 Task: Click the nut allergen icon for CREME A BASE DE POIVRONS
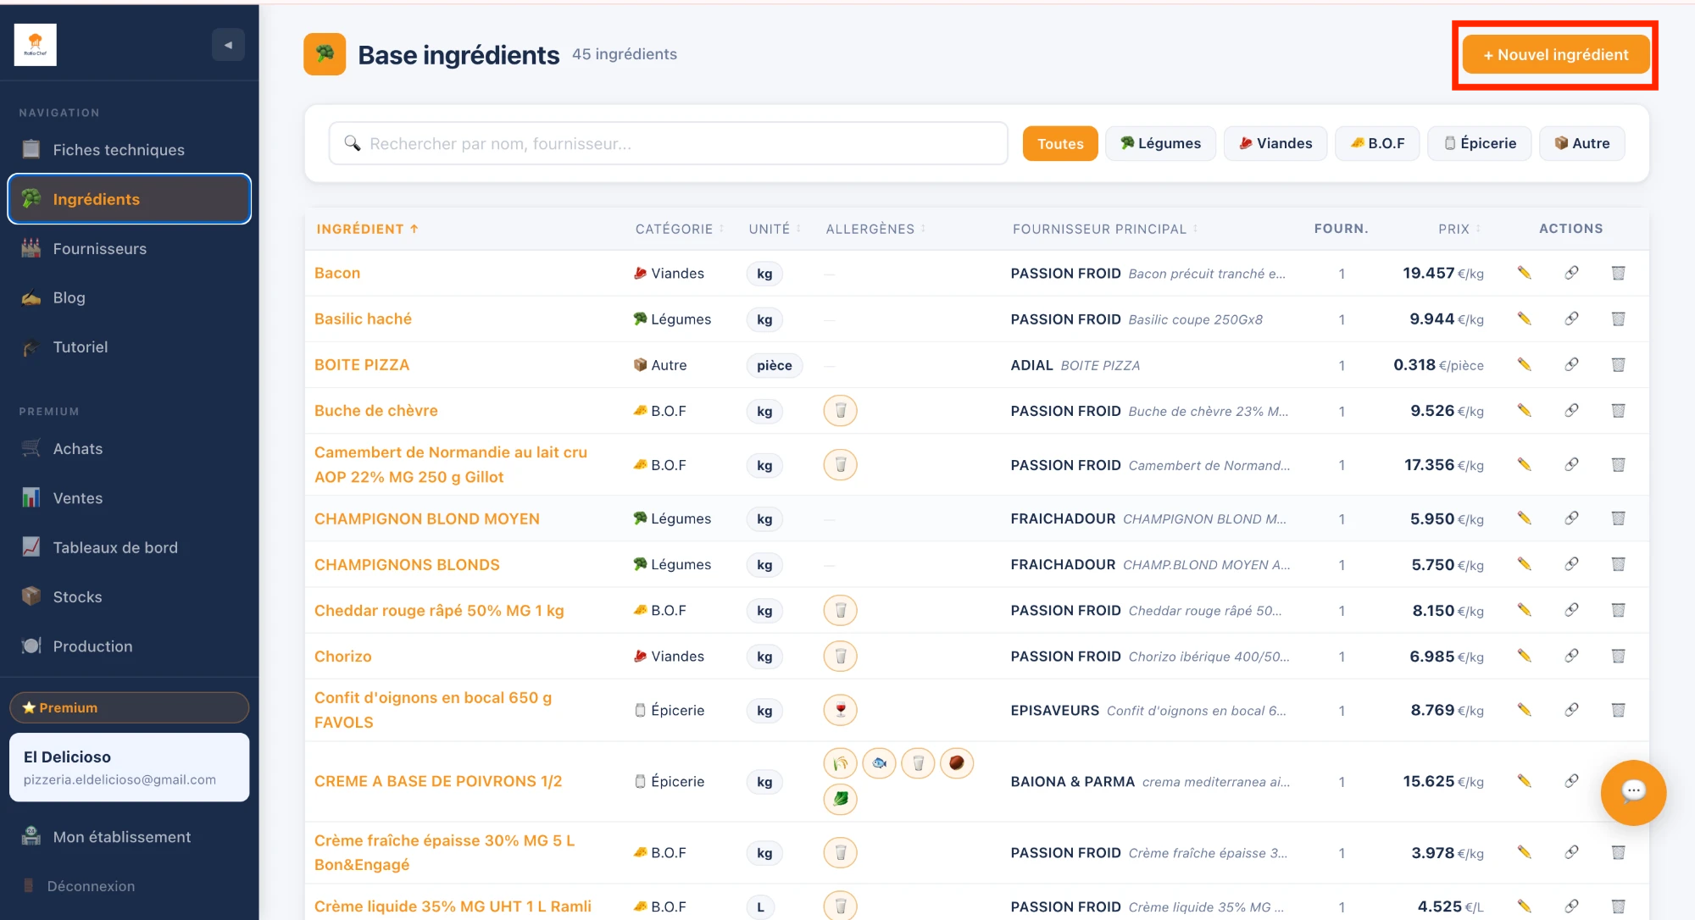(x=956, y=763)
